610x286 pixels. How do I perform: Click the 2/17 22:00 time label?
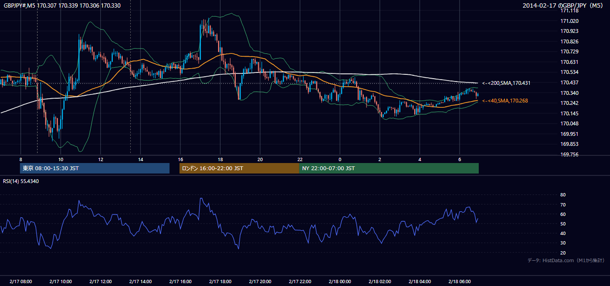(x=300, y=282)
